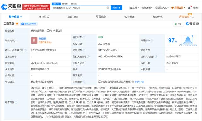202x121 pixels.
Task: Click the help icon beside 组织机构代码
Action: tap(156, 57)
